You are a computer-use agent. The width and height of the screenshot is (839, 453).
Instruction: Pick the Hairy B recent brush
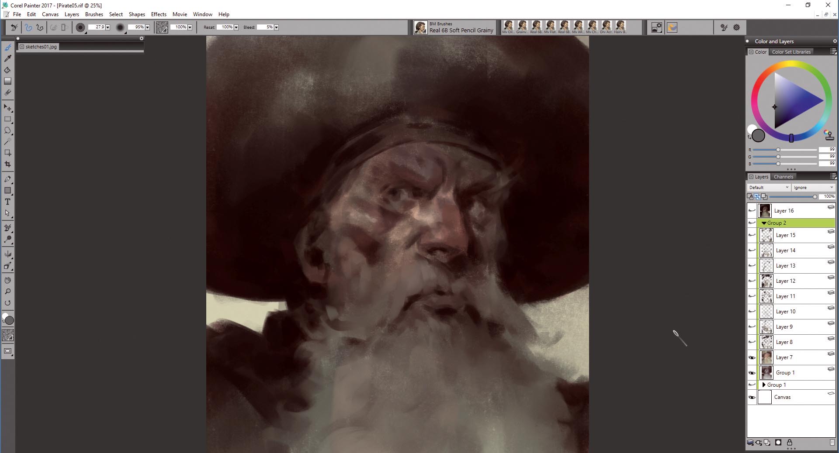620,27
